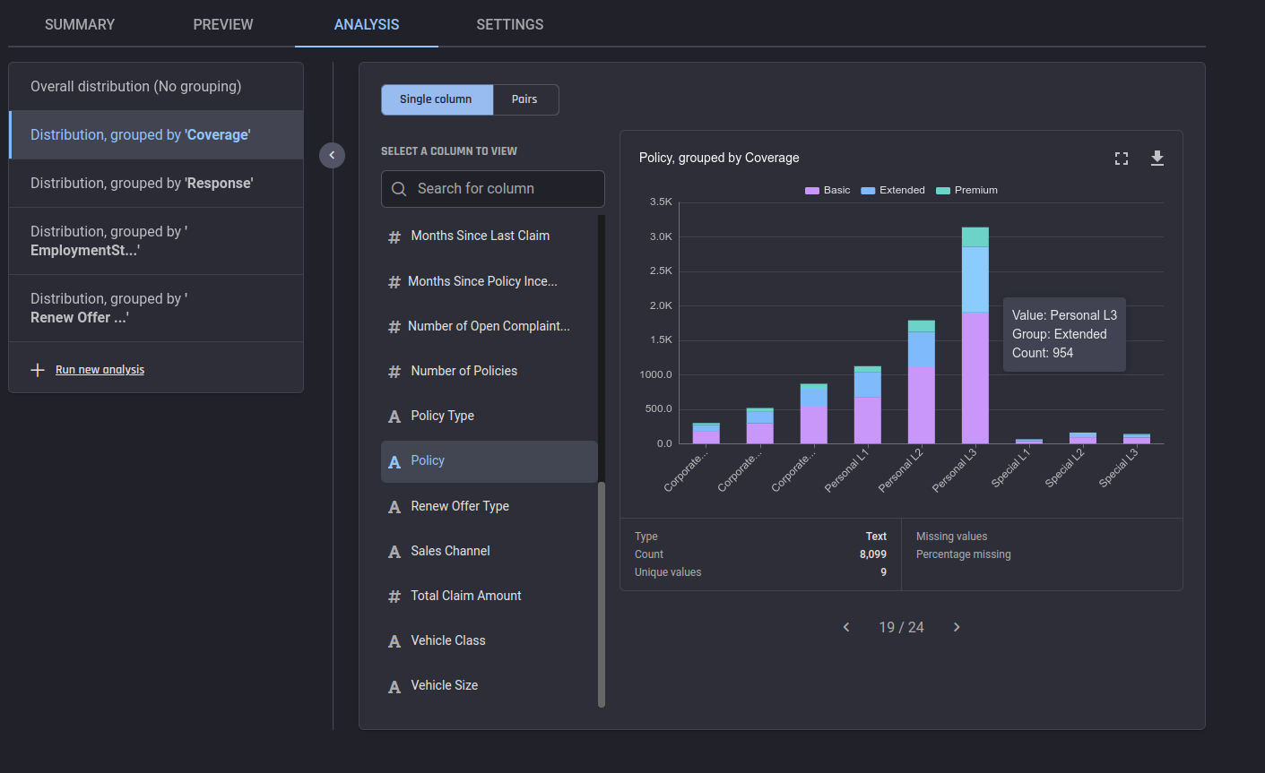The width and height of the screenshot is (1265, 773).
Task: Select Distribution grouped by Response
Action: (x=156, y=184)
